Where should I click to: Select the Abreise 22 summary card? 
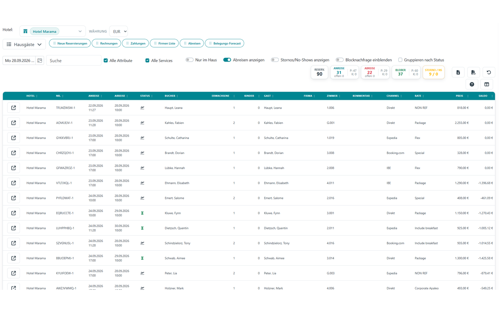tap(375, 72)
